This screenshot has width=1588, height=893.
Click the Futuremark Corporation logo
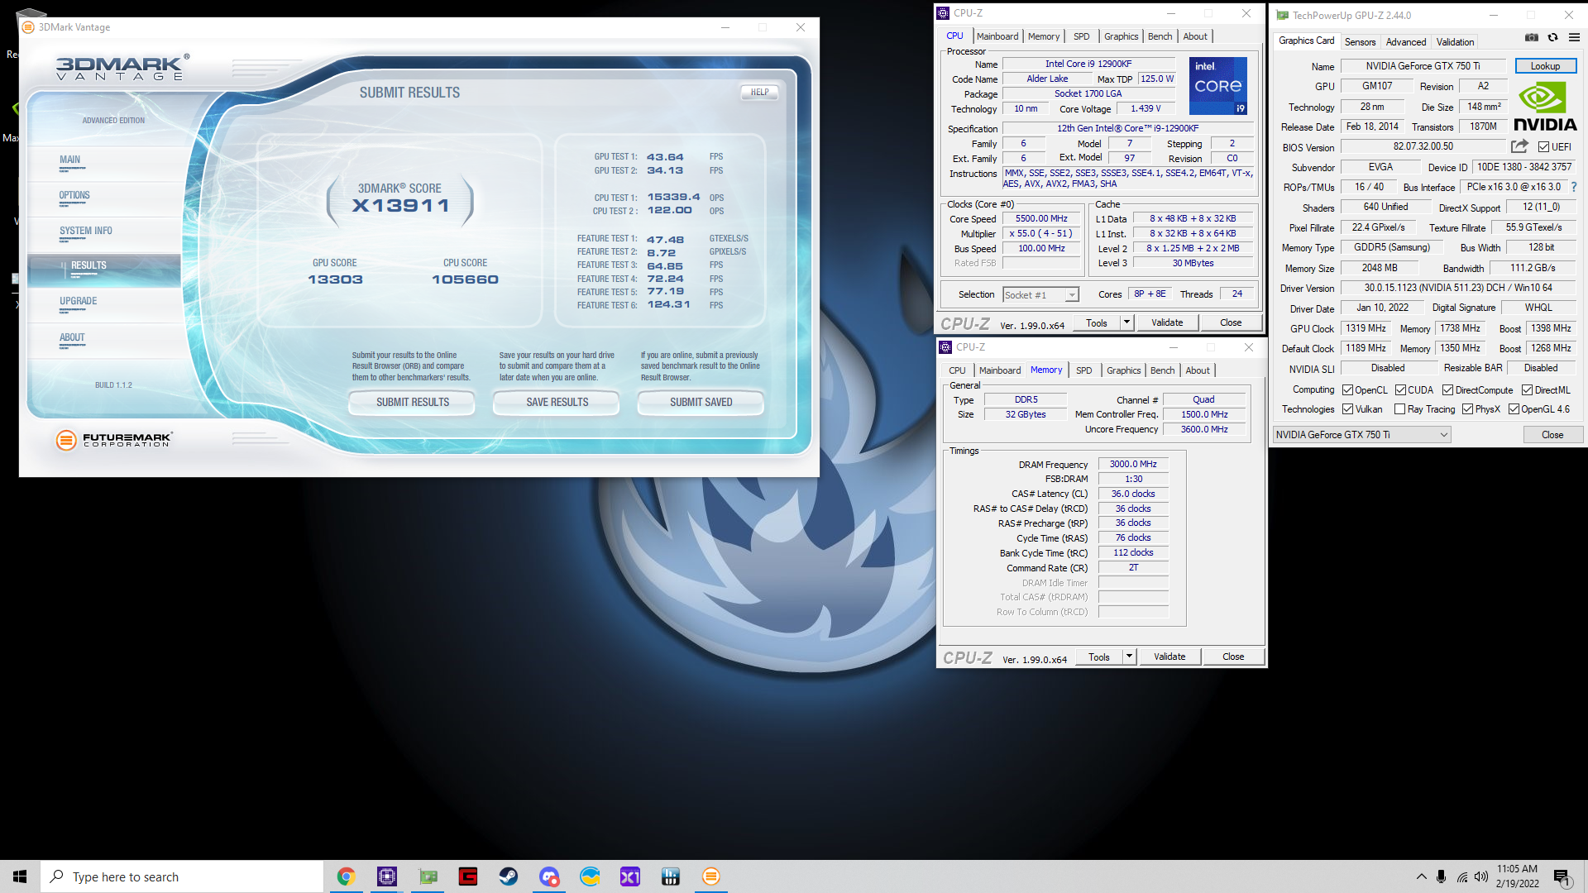pos(113,440)
